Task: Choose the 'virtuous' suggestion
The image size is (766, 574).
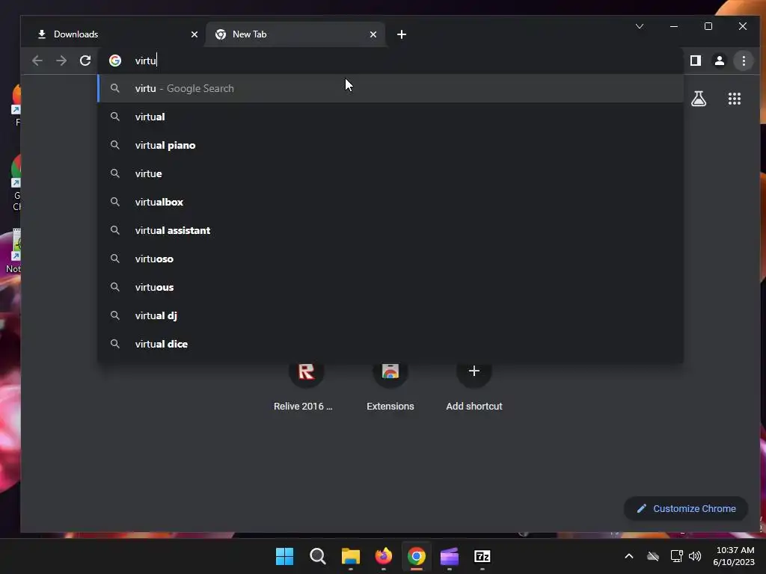Action: 390,287
